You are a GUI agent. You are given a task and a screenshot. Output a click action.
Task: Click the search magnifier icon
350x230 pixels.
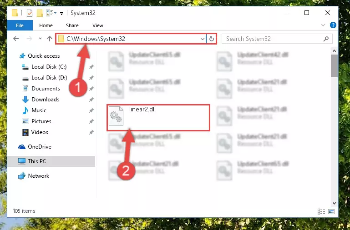click(x=326, y=39)
